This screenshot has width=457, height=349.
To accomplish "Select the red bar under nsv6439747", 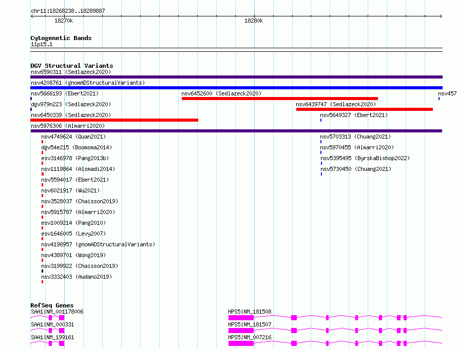I will coord(365,109).
